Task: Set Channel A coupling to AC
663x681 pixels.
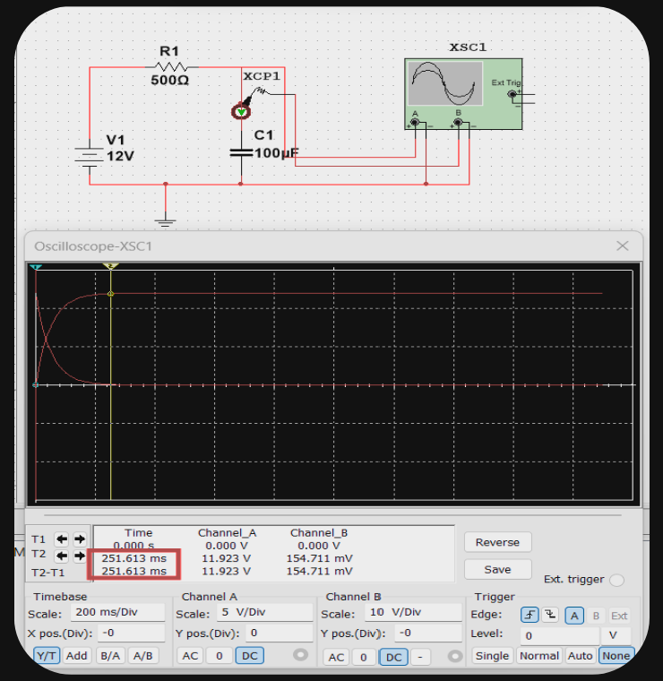Action: coord(191,656)
